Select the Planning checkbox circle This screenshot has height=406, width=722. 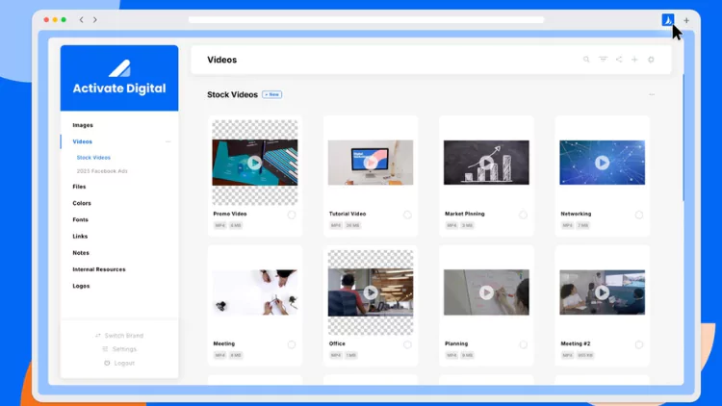click(523, 344)
